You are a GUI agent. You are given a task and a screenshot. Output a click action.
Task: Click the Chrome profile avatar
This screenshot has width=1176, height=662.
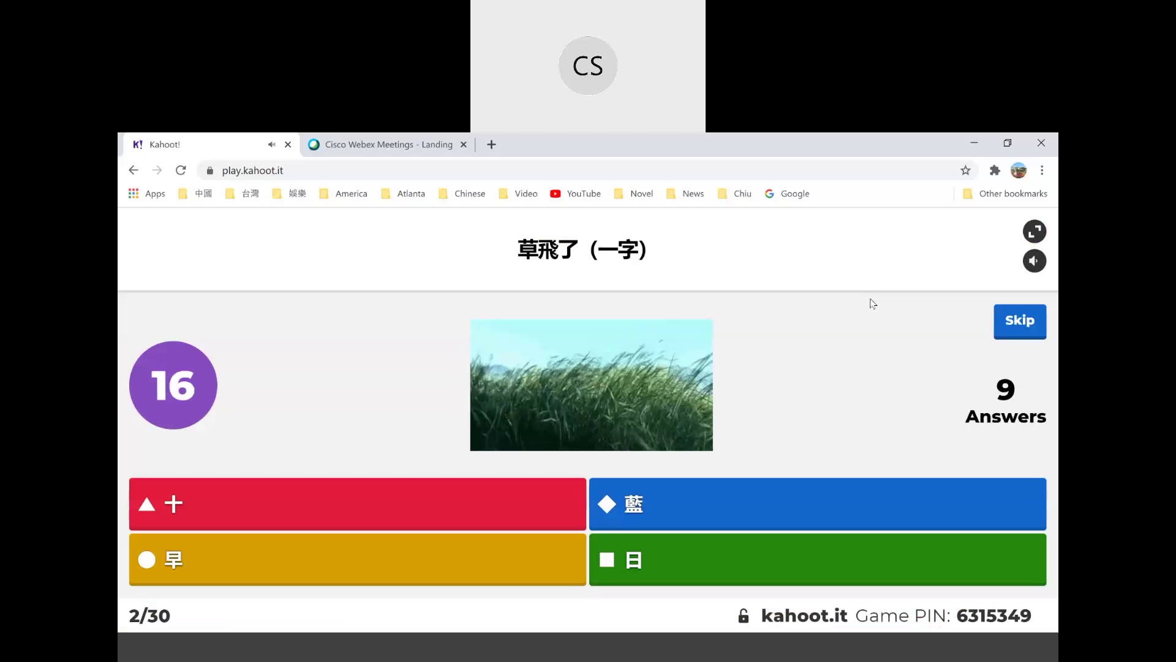[1018, 170]
